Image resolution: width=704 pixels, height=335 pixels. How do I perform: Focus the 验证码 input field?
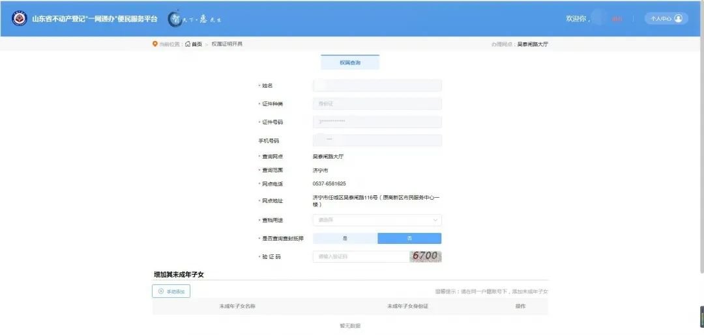(360, 257)
